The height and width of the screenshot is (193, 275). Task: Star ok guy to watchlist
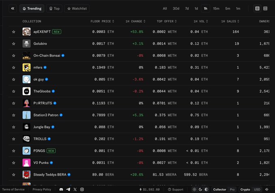tap(13, 79)
